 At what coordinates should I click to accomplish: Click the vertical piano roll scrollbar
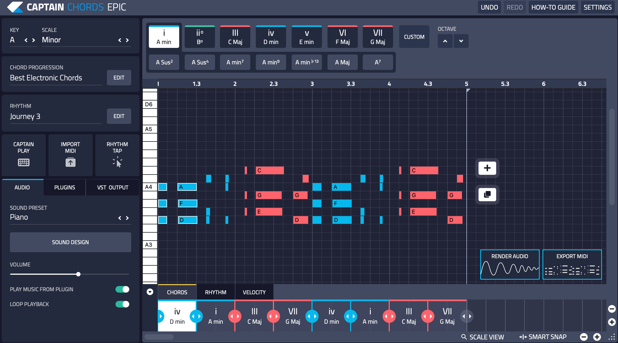tap(612, 157)
